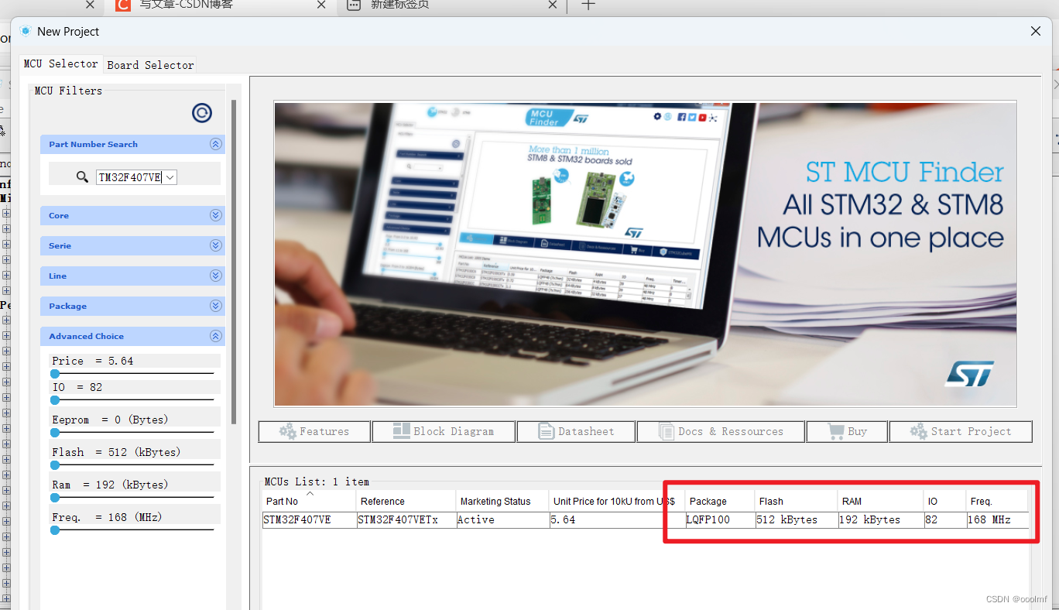Expand the Serie filter section

[216, 245]
